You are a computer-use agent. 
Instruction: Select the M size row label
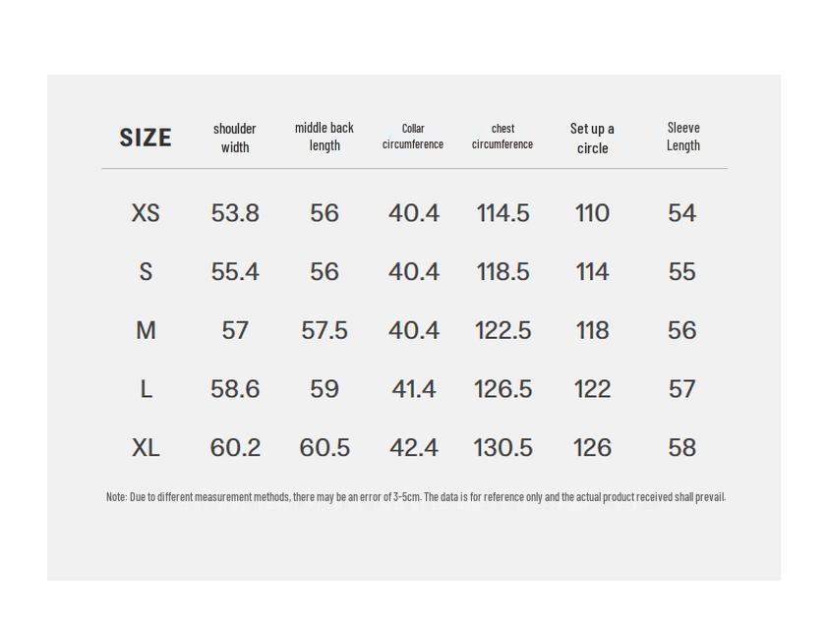146,331
